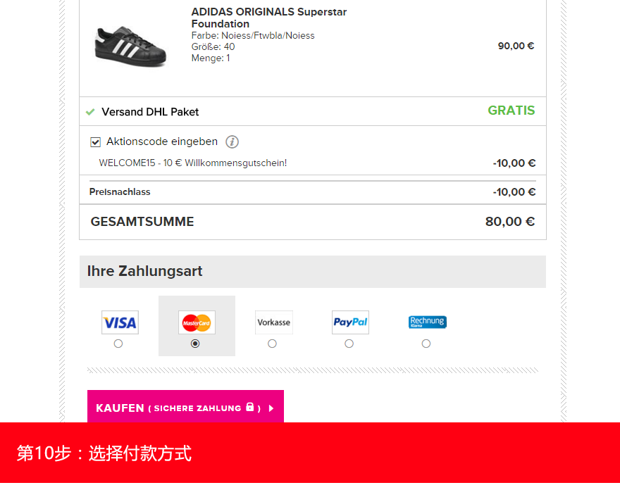Open the Aktionscode info icon
The width and height of the screenshot is (620, 497).
point(232,141)
